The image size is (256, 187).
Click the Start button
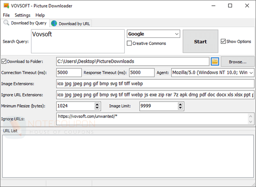point(200,41)
